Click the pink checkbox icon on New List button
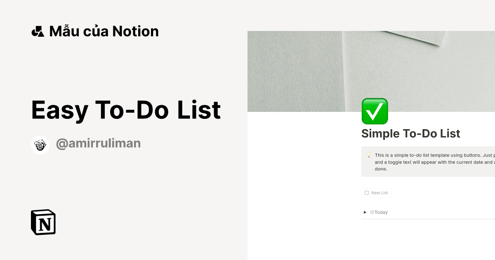Image resolution: width=495 pixels, height=260 pixels. 366,192
